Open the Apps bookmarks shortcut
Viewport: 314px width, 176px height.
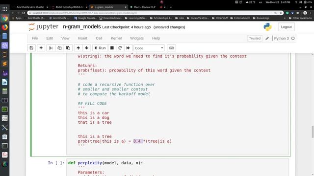click(x=17, y=18)
